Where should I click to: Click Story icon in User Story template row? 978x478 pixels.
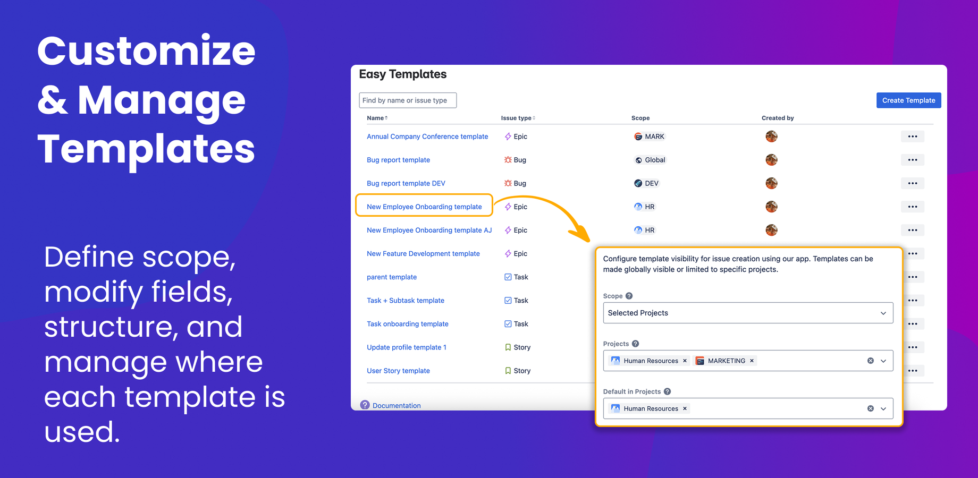point(508,370)
